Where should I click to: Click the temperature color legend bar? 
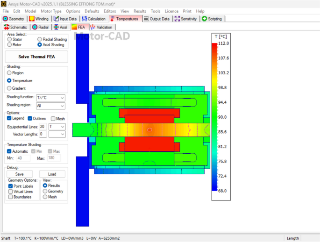tap(214, 117)
